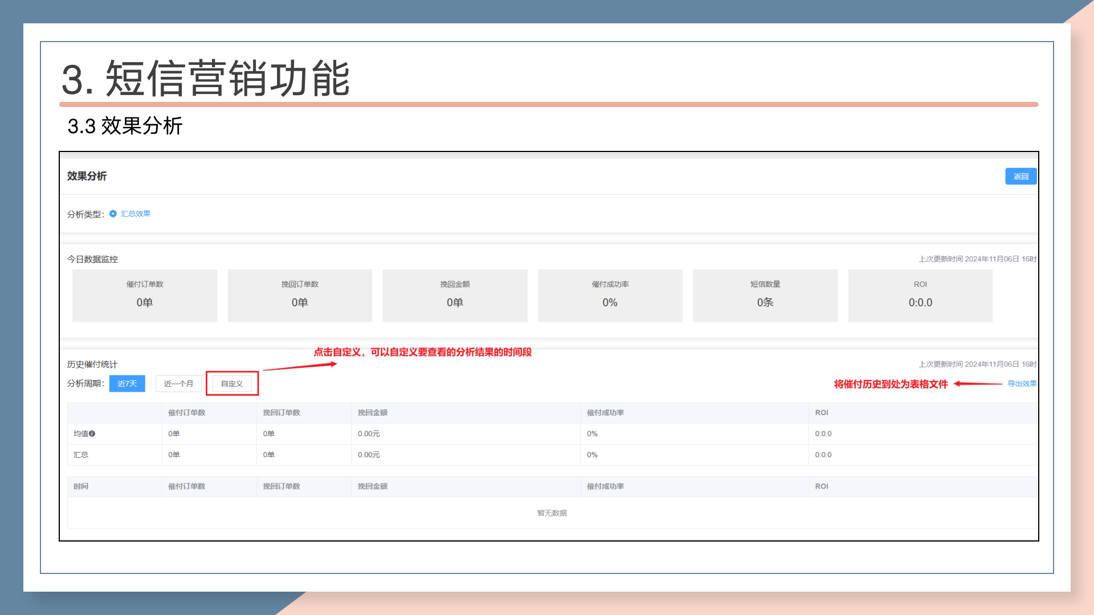Click ROI header in the statistics table
The image size is (1094, 615).
[821, 413]
